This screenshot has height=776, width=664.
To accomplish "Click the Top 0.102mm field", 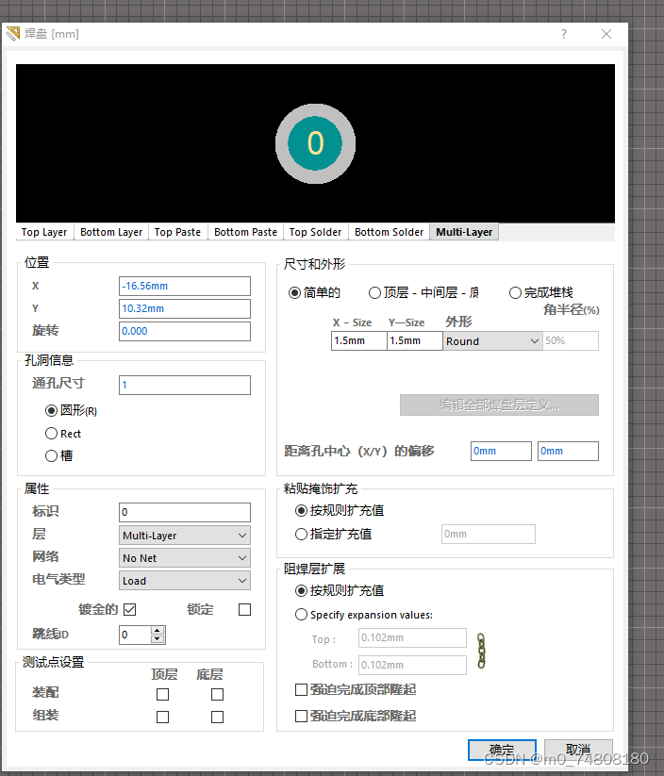I will [x=412, y=638].
